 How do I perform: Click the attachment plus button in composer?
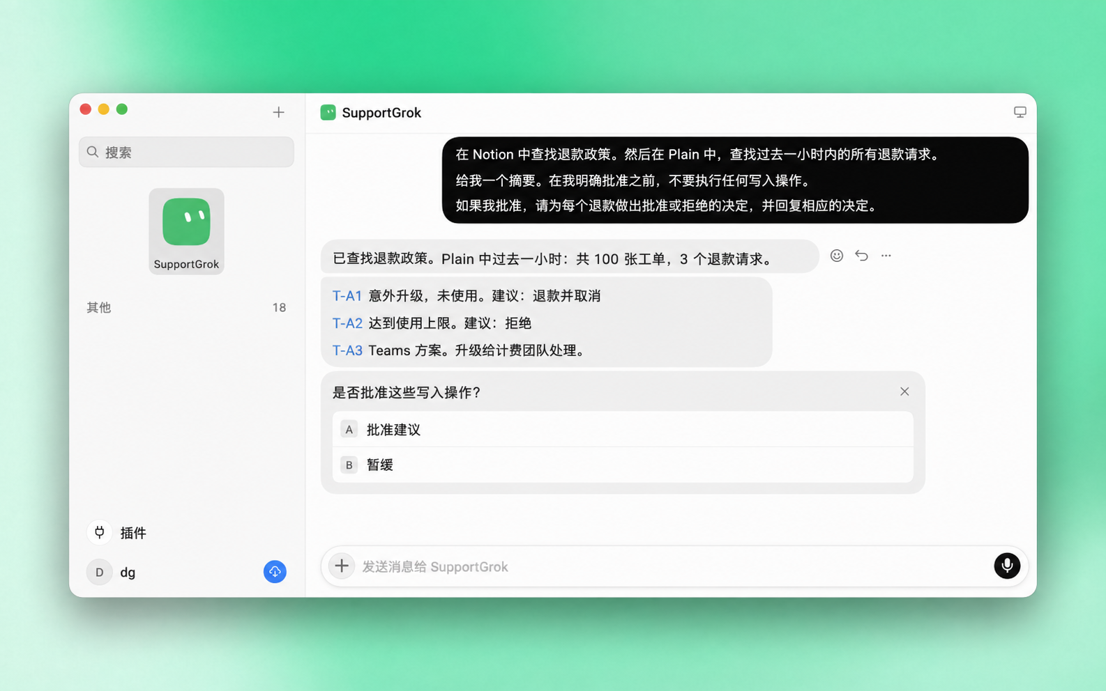pos(342,566)
